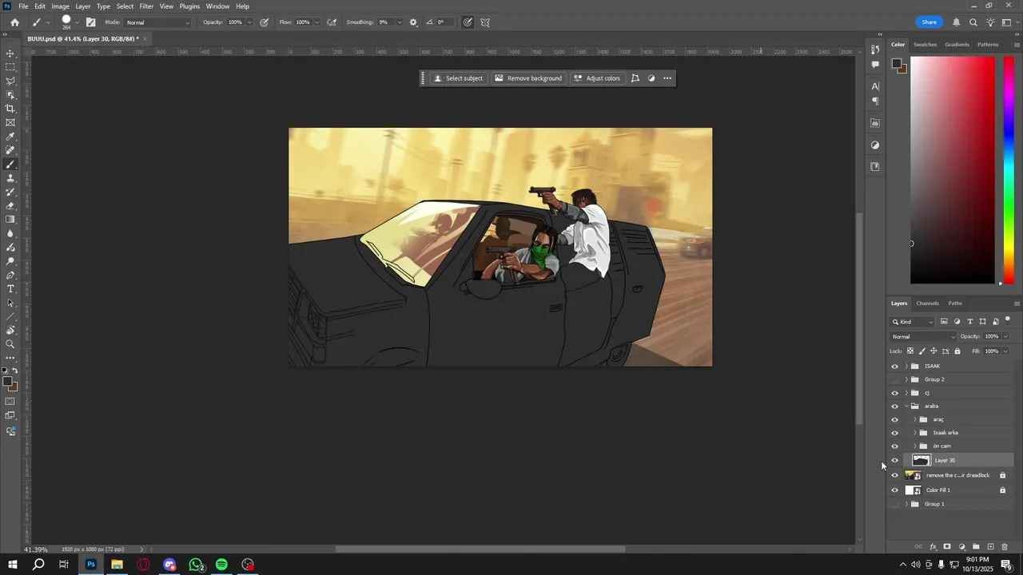This screenshot has height=575, width=1023.
Task: Select the Hand tool
Action: click(x=10, y=330)
